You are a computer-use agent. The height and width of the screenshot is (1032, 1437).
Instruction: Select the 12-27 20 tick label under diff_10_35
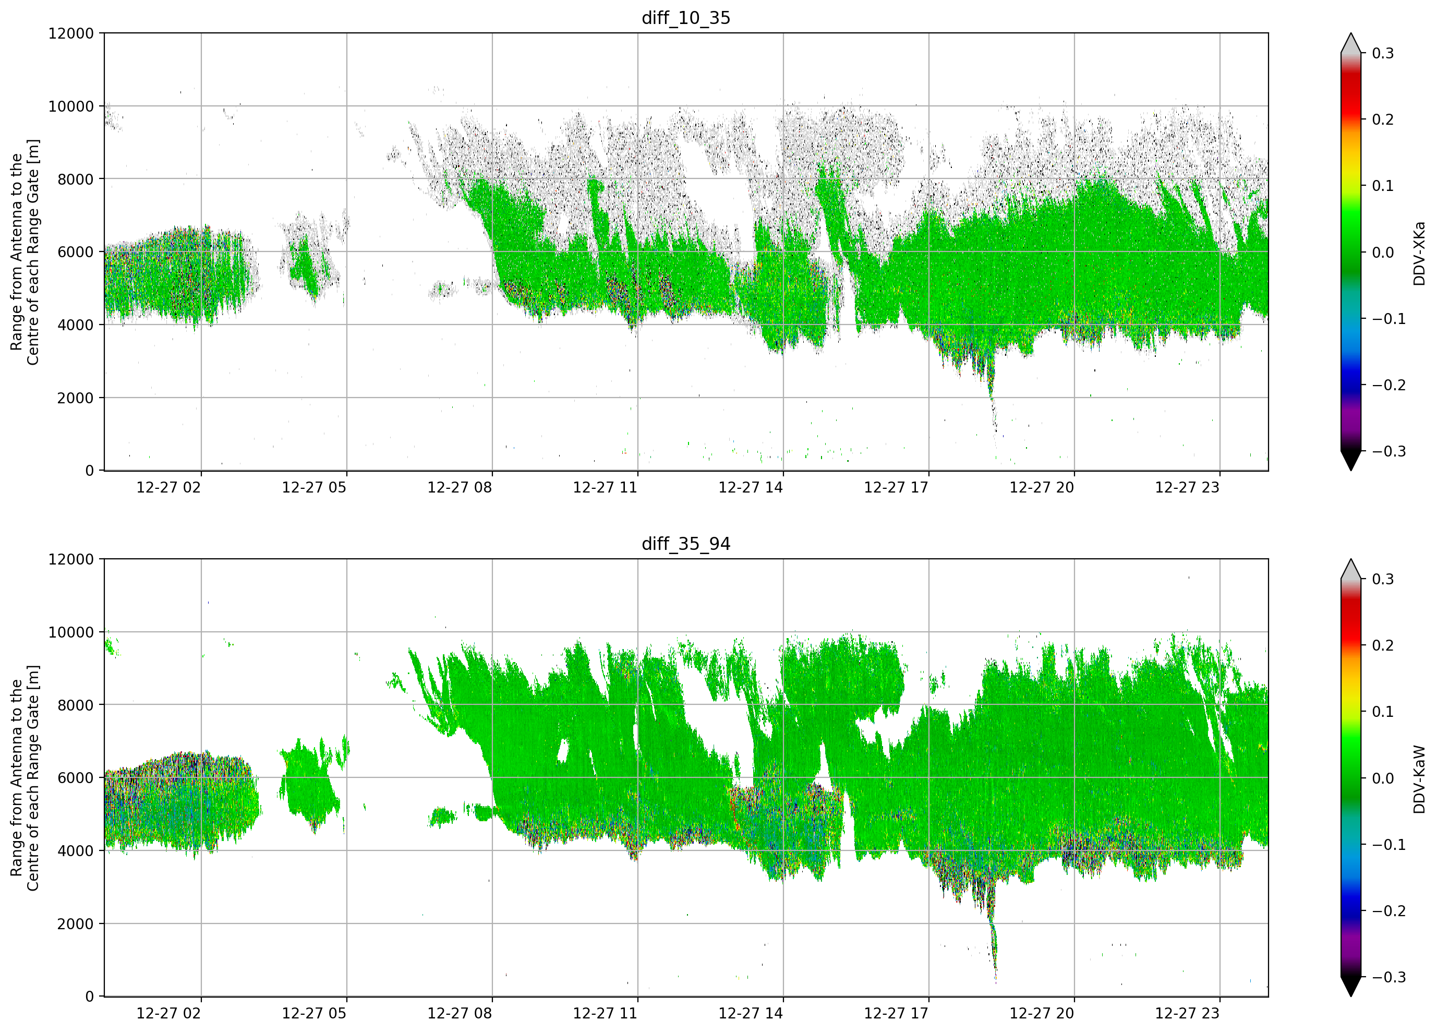(x=1042, y=487)
